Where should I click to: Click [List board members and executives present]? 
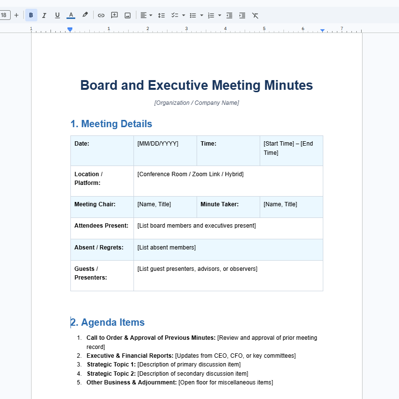coord(197,226)
